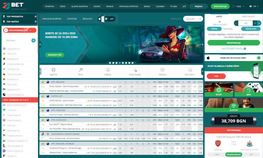Open the Sportovi menu
Screen dimensions: 263x158
click(49, 6)
